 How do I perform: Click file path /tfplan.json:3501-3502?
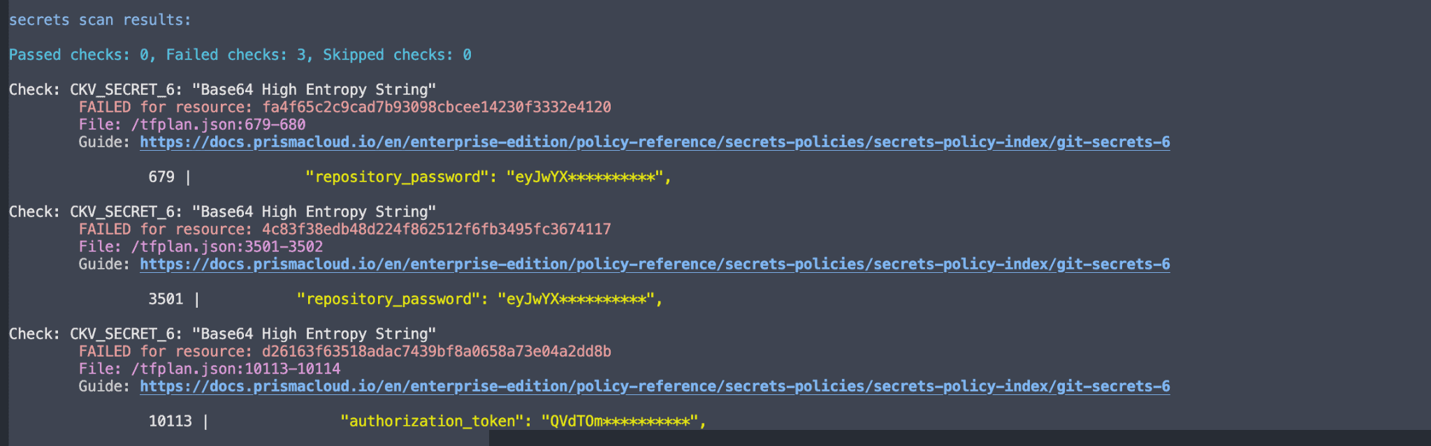tap(227, 247)
